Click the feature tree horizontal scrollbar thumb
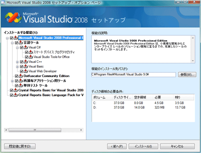The image size is (201, 153). [35, 130]
